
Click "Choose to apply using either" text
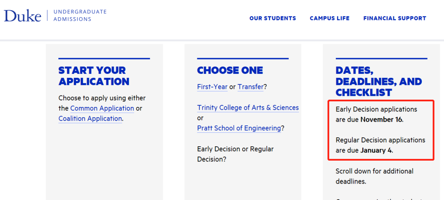pos(102,98)
